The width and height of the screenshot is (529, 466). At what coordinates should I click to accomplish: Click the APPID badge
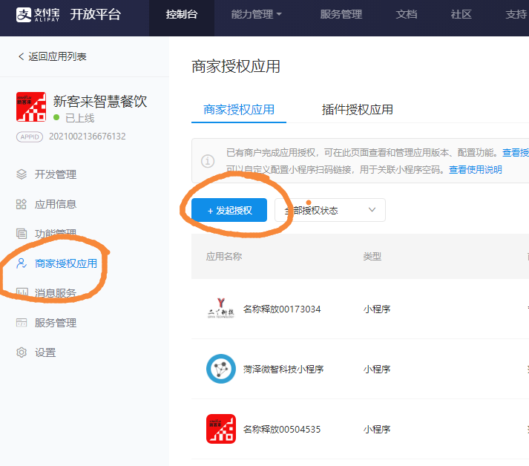click(30, 137)
